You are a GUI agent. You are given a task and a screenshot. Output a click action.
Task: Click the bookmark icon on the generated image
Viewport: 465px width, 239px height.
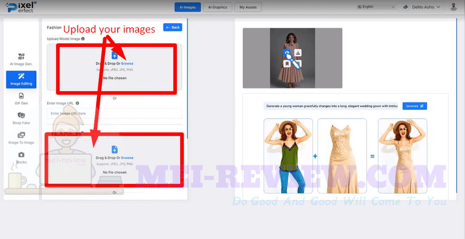point(287,64)
